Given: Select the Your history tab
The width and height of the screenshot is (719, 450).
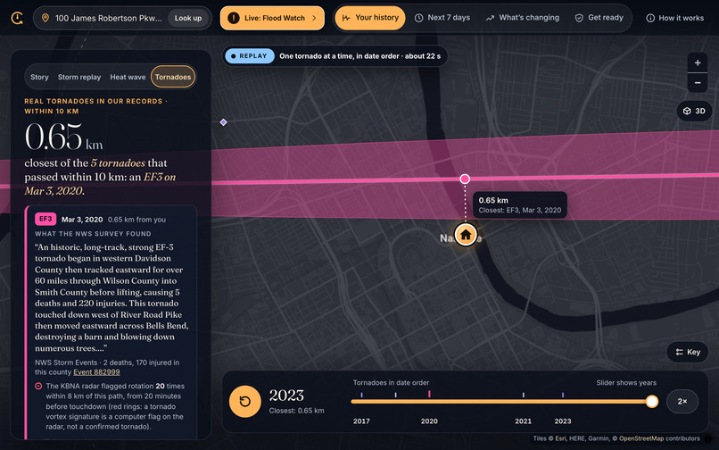Looking at the screenshot, I should click(x=370, y=18).
